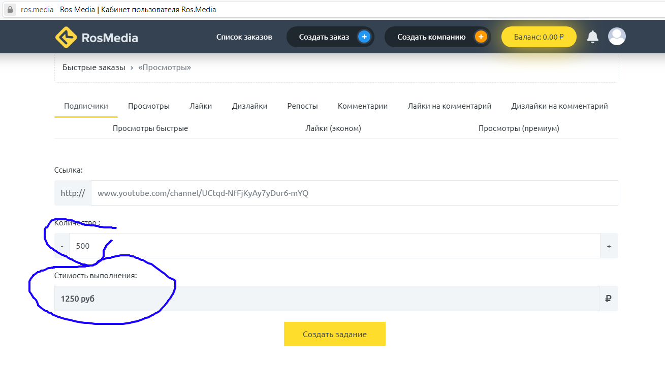Select the Репосты tab
Image resolution: width=665 pixels, height=366 pixels.
(x=302, y=106)
